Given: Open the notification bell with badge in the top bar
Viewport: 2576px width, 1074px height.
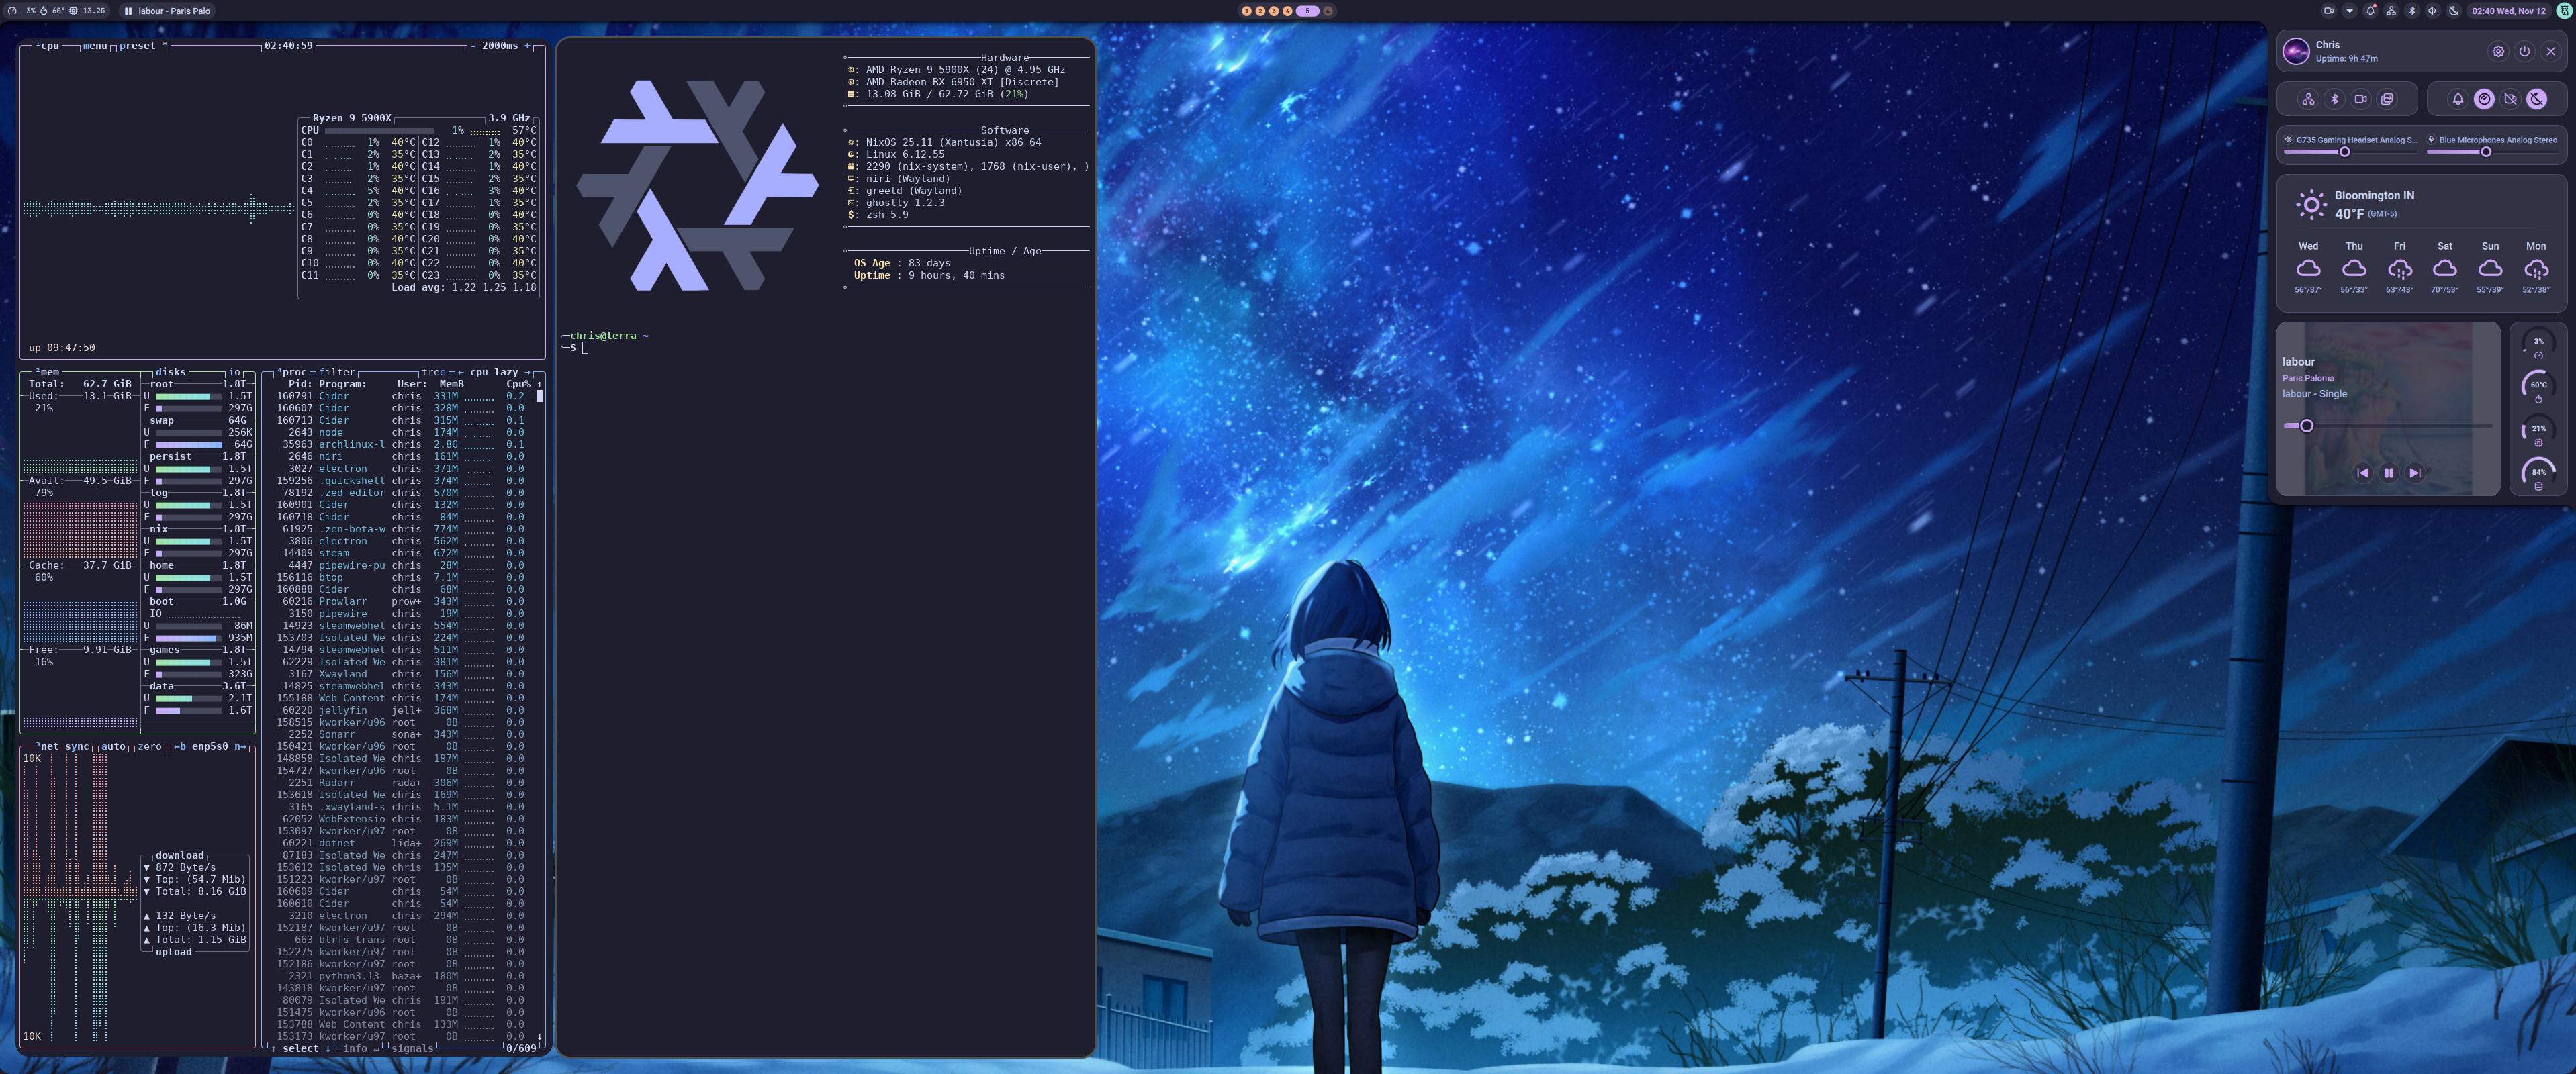Looking at the screenshot, I should [2371, 11].
